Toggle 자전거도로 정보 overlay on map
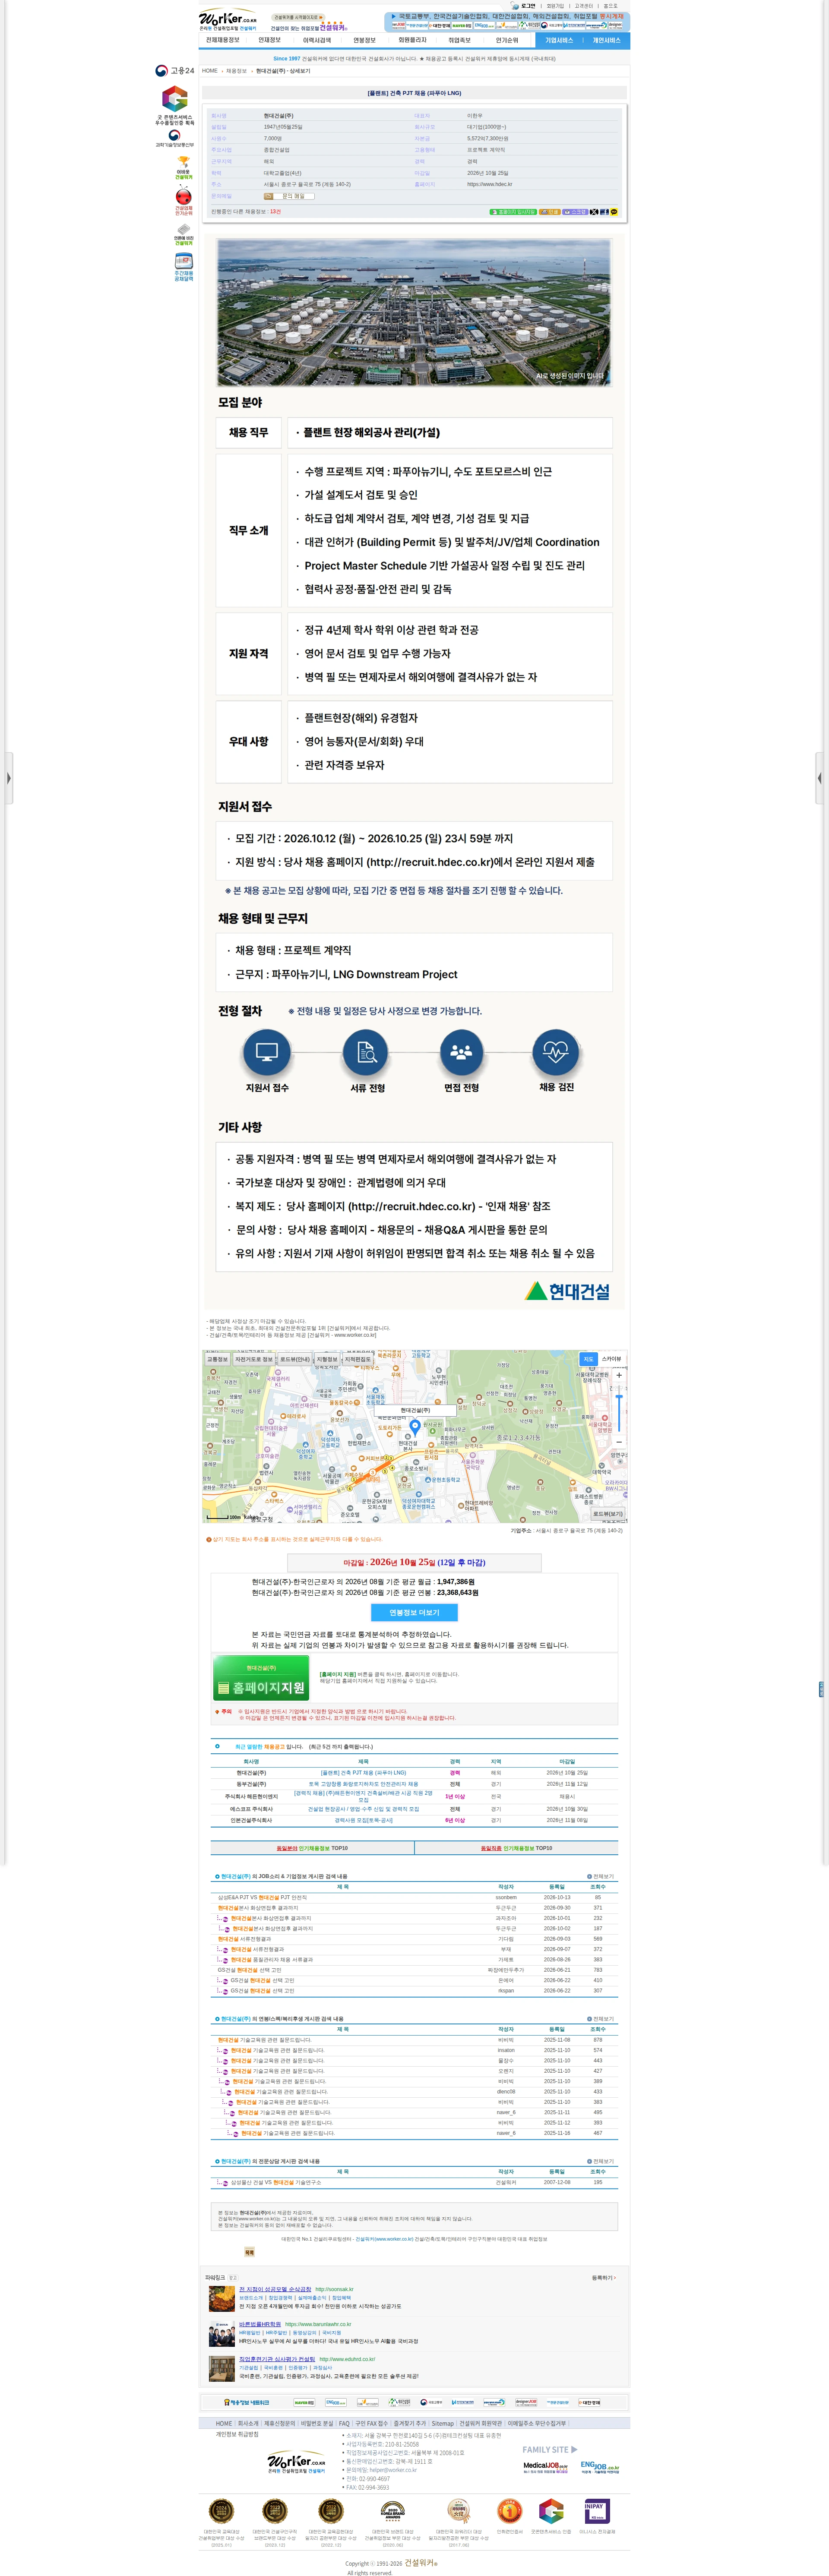Screen dimensions: 829x2576 click(x=254, y=1359)
